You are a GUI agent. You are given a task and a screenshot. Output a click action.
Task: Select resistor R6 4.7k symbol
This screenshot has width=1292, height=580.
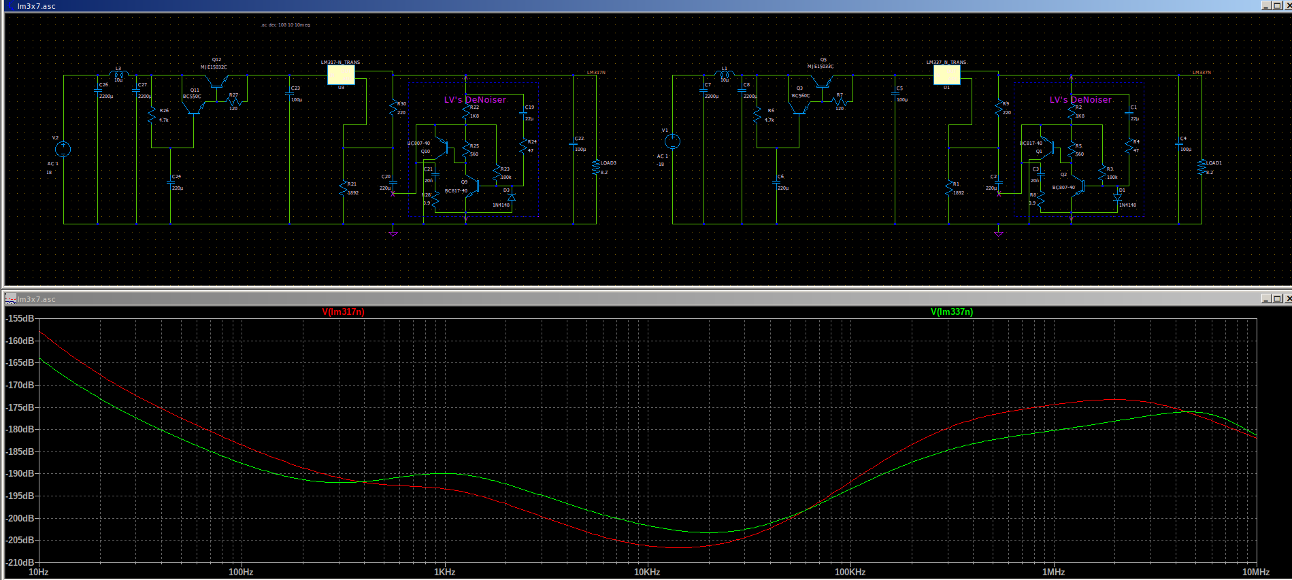coord(757,116)
